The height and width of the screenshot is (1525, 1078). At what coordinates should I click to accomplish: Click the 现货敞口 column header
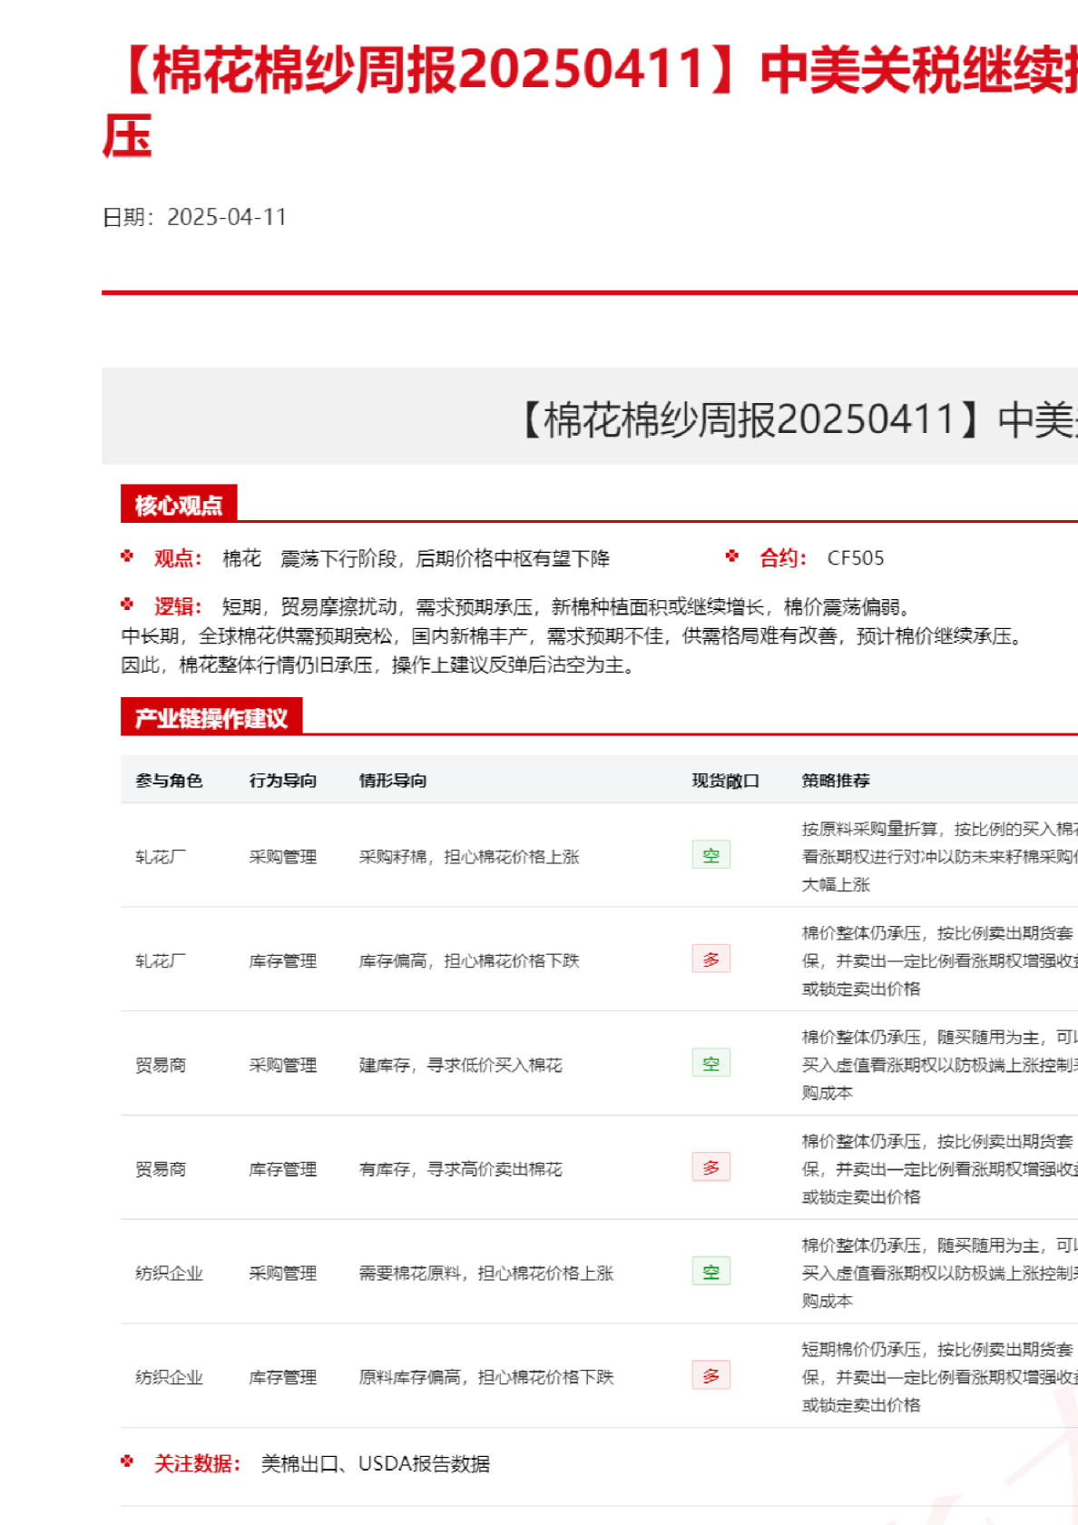click(x=725, y=781)
